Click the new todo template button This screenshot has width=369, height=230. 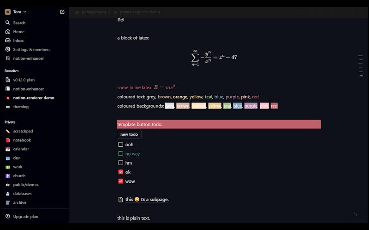(x=129, y=134)
